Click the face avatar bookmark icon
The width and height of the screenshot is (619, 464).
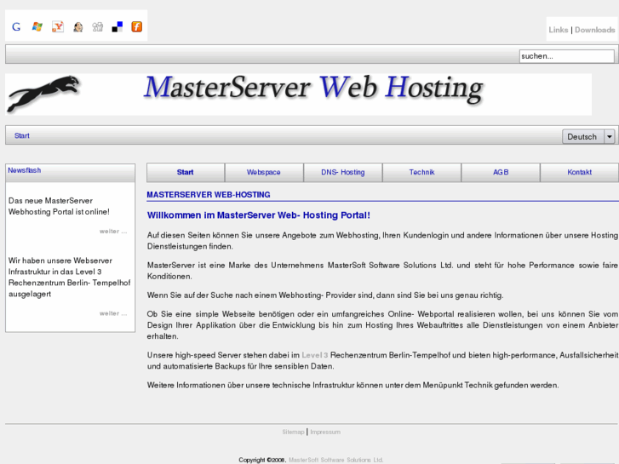pos(77,27)
